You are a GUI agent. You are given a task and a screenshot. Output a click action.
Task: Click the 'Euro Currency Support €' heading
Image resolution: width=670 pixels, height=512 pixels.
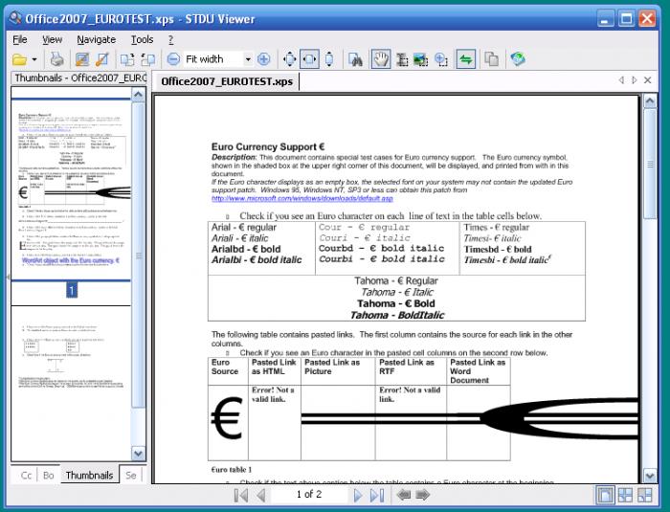268,146
